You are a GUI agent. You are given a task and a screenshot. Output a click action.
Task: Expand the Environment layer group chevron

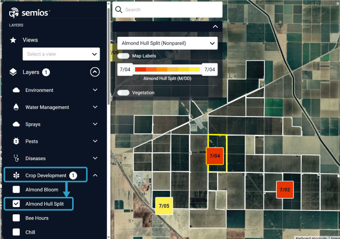click(x=95, y=90)
